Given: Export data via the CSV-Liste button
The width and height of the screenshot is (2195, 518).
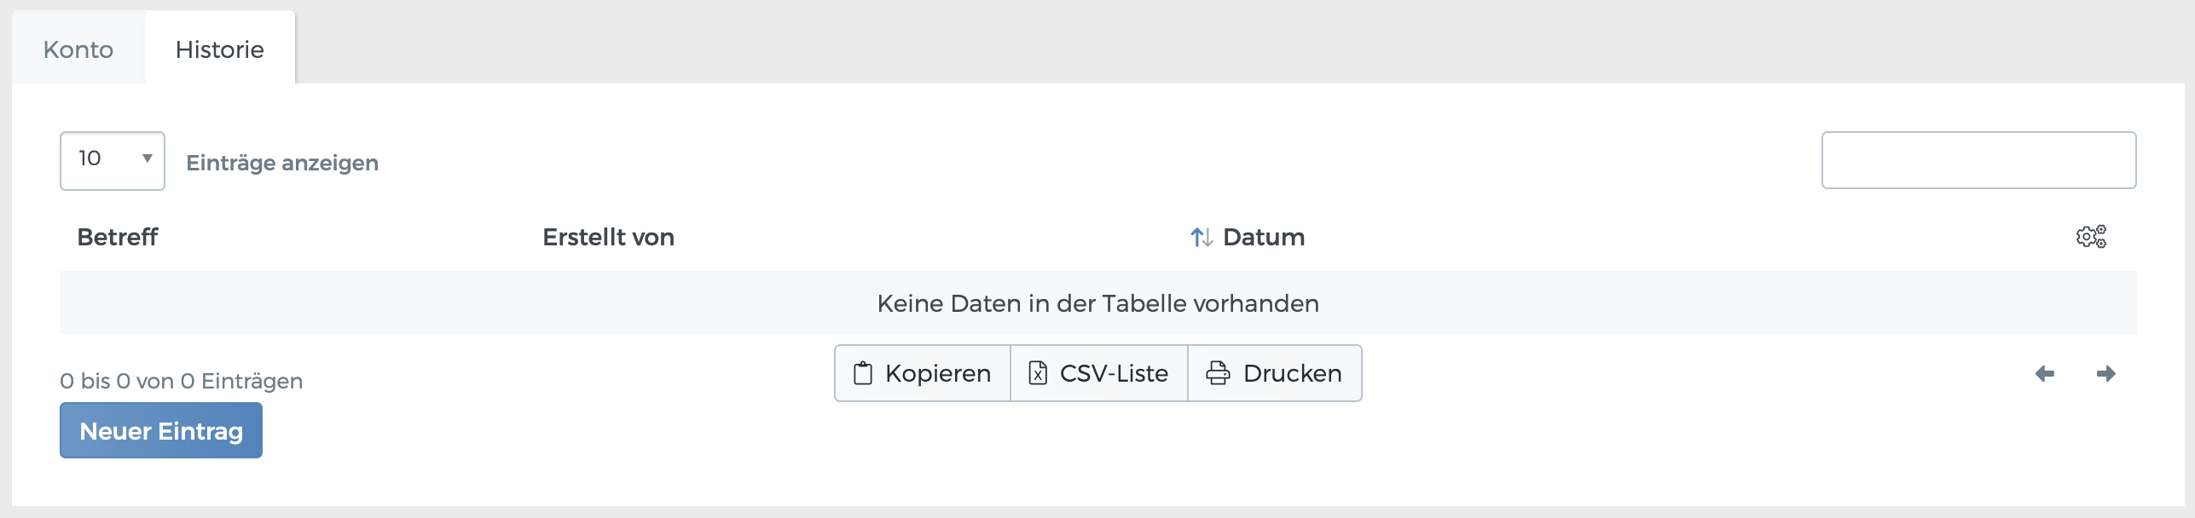Looking at the screenshot, I should [1098, 372].
